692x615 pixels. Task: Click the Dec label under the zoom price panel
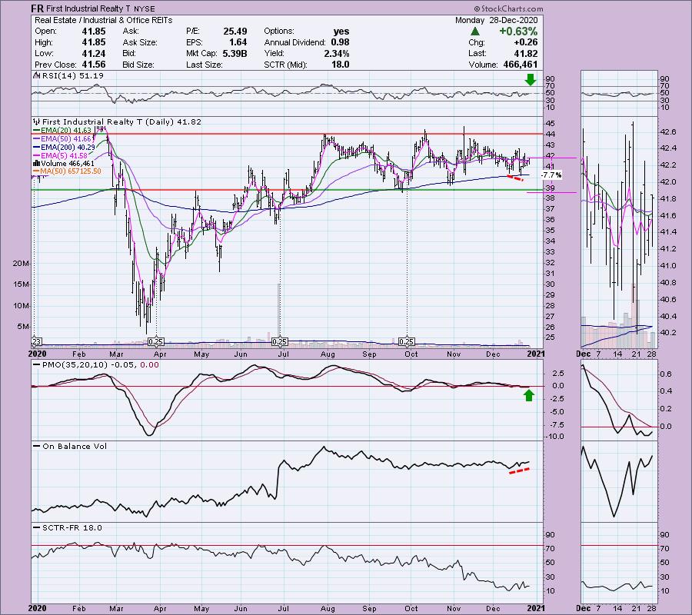583,354
